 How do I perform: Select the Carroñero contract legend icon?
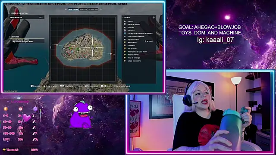(x=125, y=46)
